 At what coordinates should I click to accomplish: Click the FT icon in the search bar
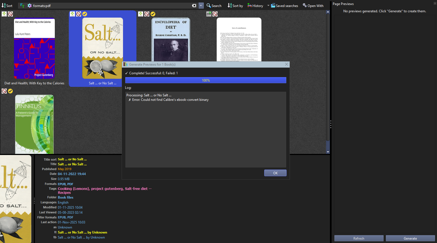(22, 6)
